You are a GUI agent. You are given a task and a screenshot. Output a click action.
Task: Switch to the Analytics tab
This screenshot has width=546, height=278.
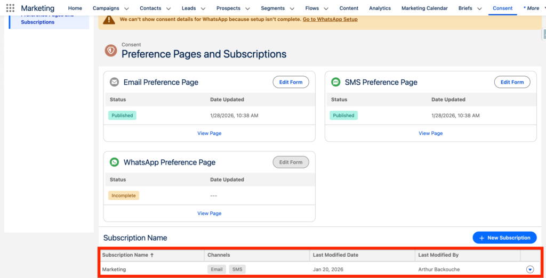coord(380,8)
